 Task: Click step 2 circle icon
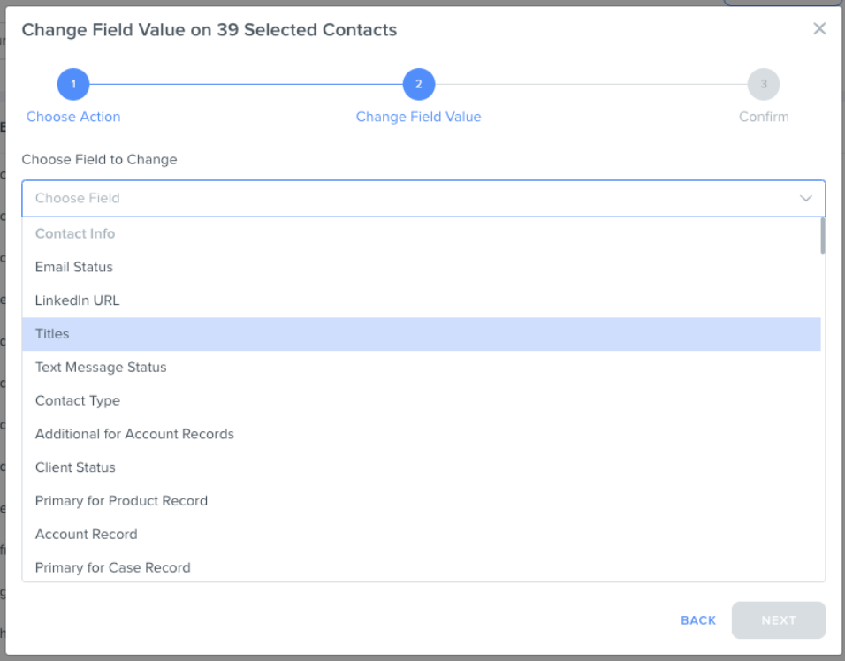pyautogui.click(x=419, y=84)
